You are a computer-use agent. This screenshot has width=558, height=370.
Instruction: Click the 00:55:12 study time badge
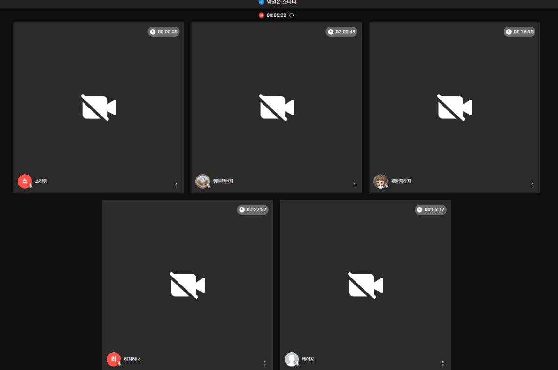tap(431, 209)
